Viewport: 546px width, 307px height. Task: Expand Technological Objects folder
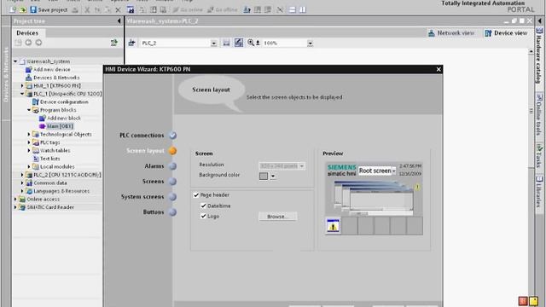pyautogui.click(x=29, y=135)
